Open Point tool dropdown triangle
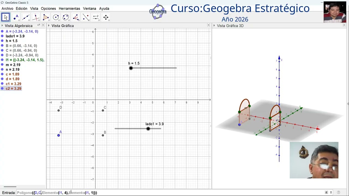This screenshot has height=196, width=349. (19, 21)
